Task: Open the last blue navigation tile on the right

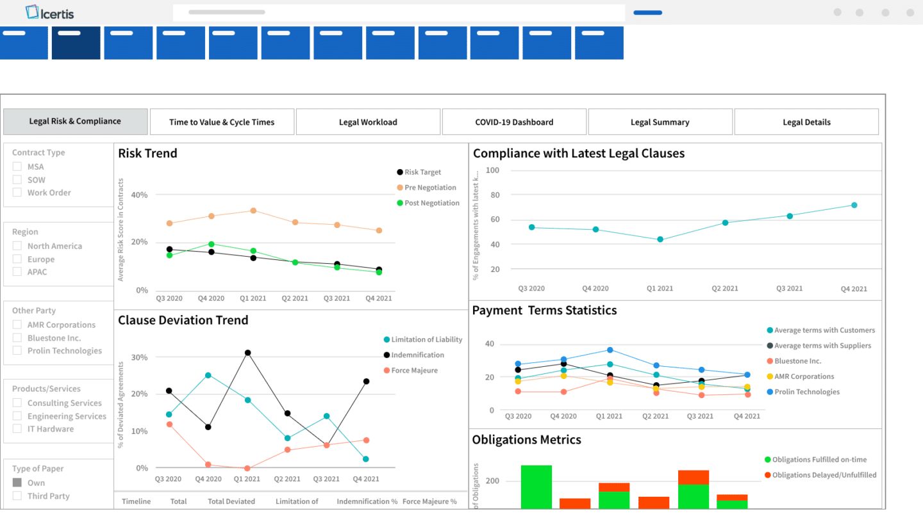Action: (599, 42)
